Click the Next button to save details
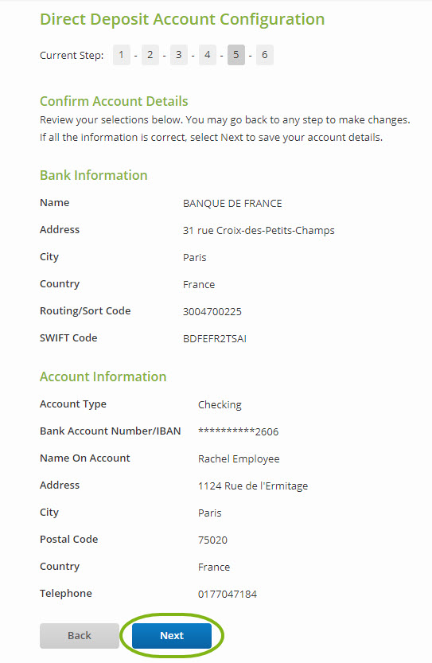432x663 pixels. pyautogui.click(x=172, y=635)
